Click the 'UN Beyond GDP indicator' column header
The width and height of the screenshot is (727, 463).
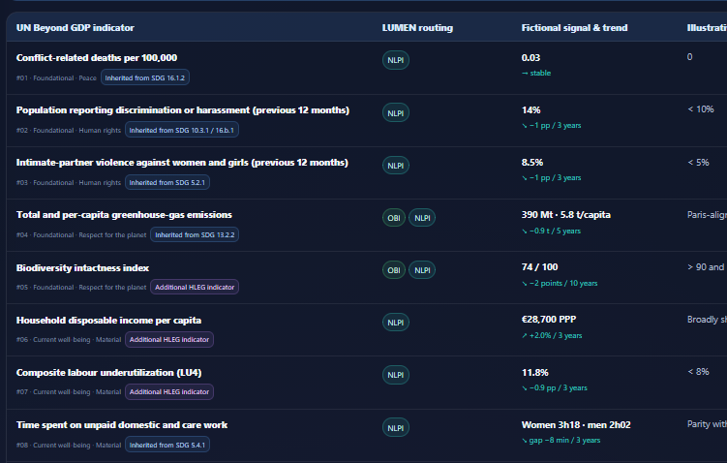pos(76,28)
